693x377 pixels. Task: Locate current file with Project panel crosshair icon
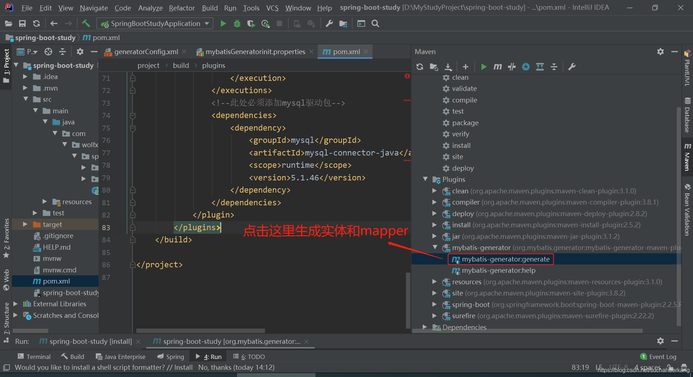(x=48, y=52)
